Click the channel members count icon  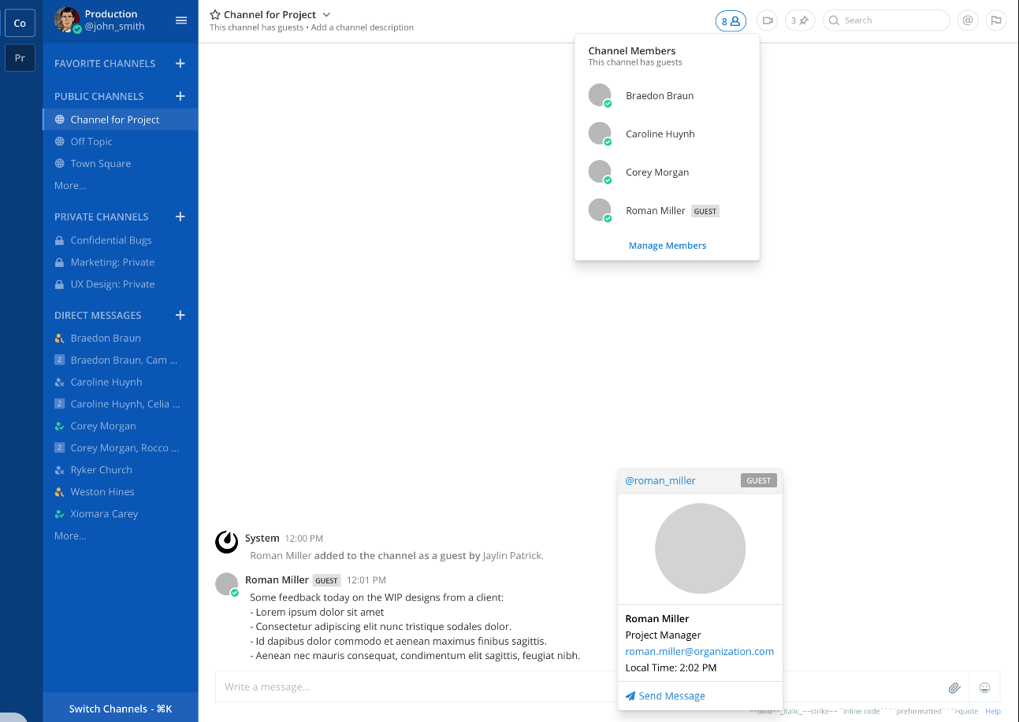click(730, 21)
